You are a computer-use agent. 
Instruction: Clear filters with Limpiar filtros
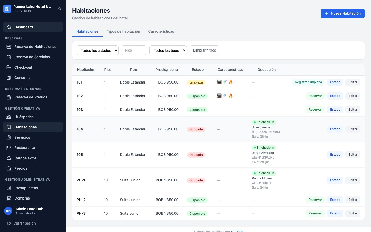[205, 50]
